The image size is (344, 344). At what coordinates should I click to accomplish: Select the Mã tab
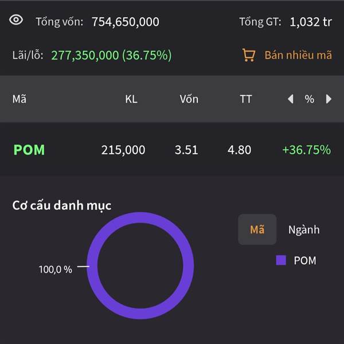click(x=257, y=230)
